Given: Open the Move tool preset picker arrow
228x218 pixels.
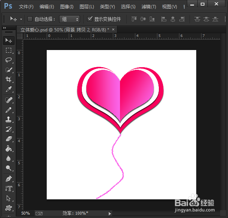Looking at the screenshot, I should pyautogui.click(x=21, y=19).
